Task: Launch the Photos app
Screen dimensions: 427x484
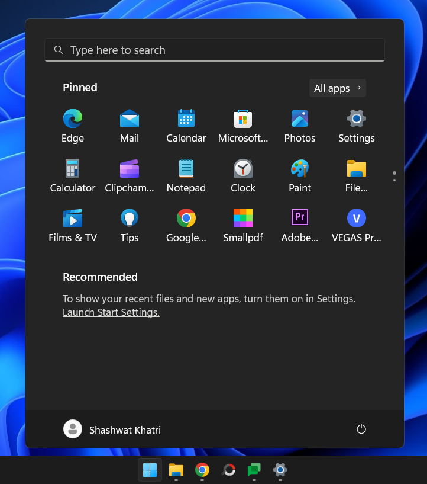Action: click(x=300, y=126)
